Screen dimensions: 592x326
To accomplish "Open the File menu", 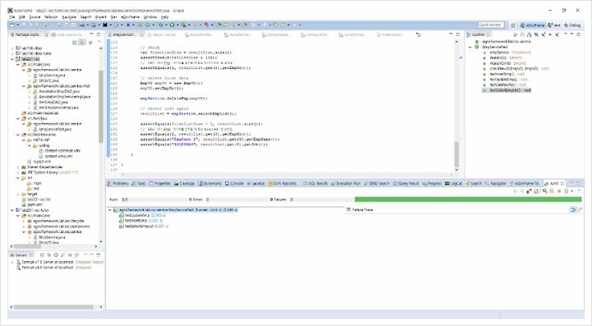I will [x=12, y=17].
